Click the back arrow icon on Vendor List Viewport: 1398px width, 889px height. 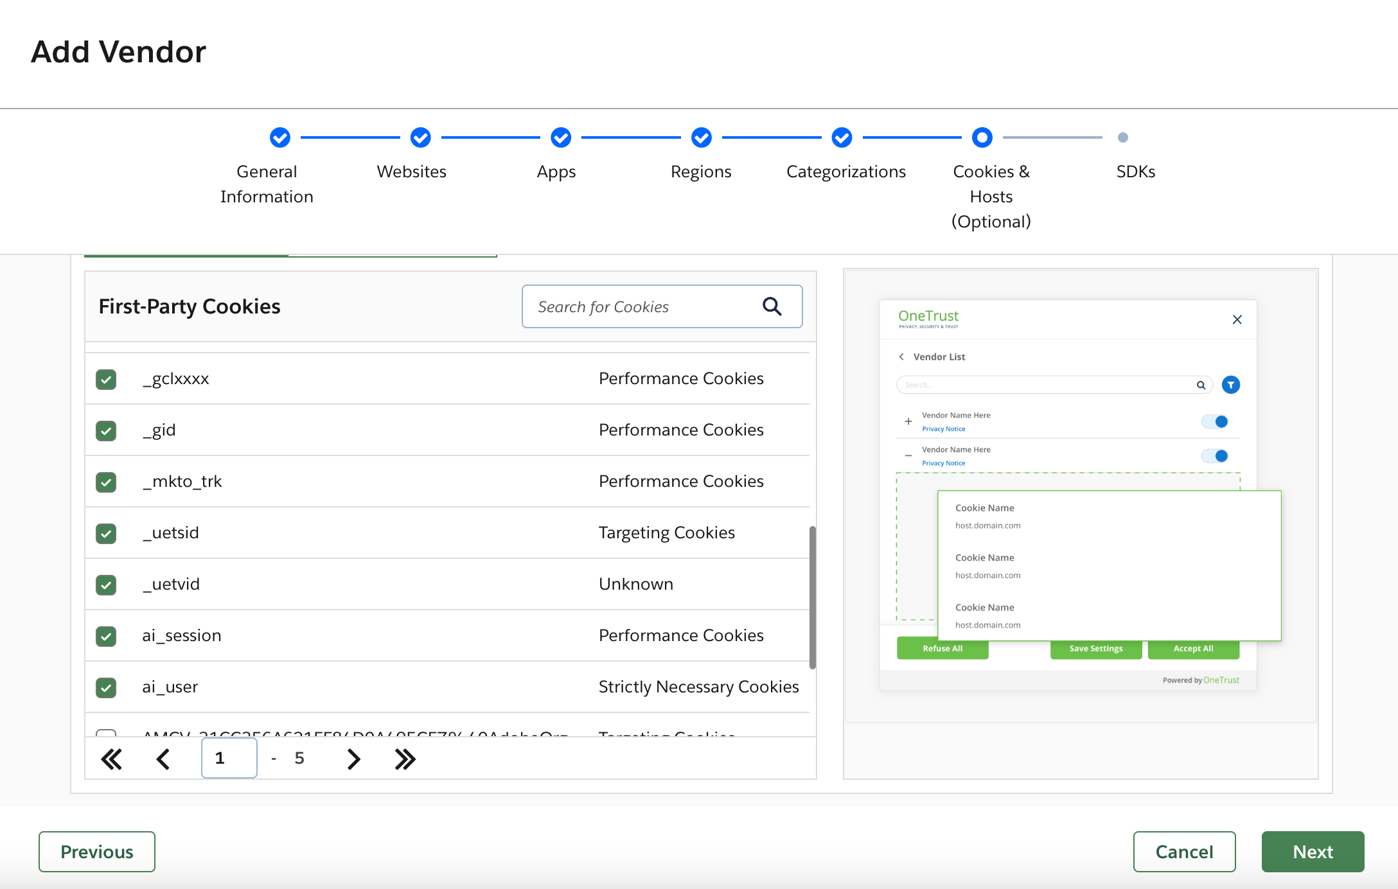click(x=902, y=356)
